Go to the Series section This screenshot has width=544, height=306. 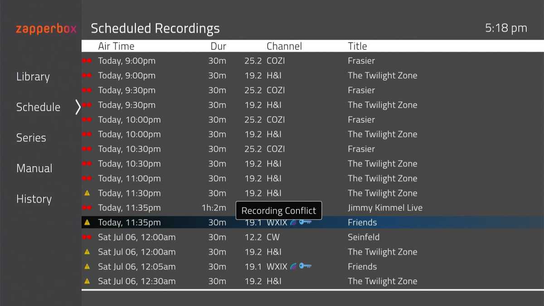point(31,138)
